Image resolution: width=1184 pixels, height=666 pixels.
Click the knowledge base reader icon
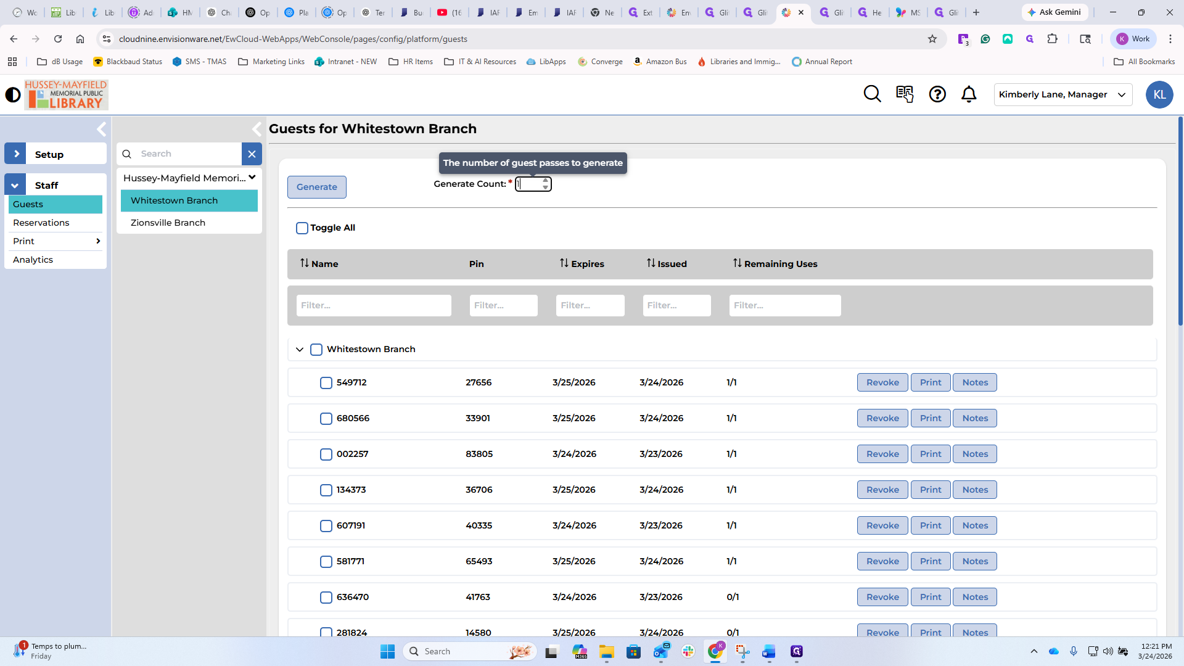click(905, 94)
